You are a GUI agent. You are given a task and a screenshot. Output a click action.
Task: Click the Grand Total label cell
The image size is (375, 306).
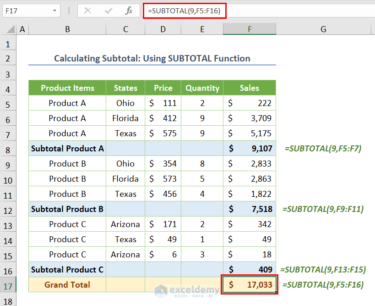pyautogui.click(x=67, y=285)
